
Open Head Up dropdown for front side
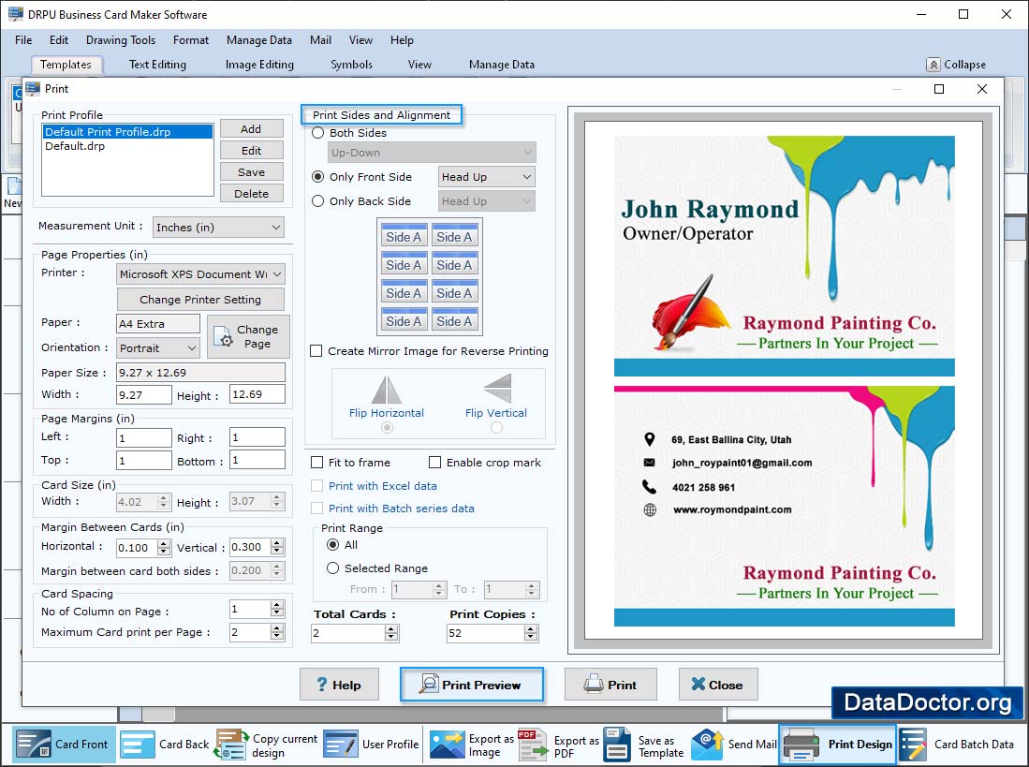486,176
